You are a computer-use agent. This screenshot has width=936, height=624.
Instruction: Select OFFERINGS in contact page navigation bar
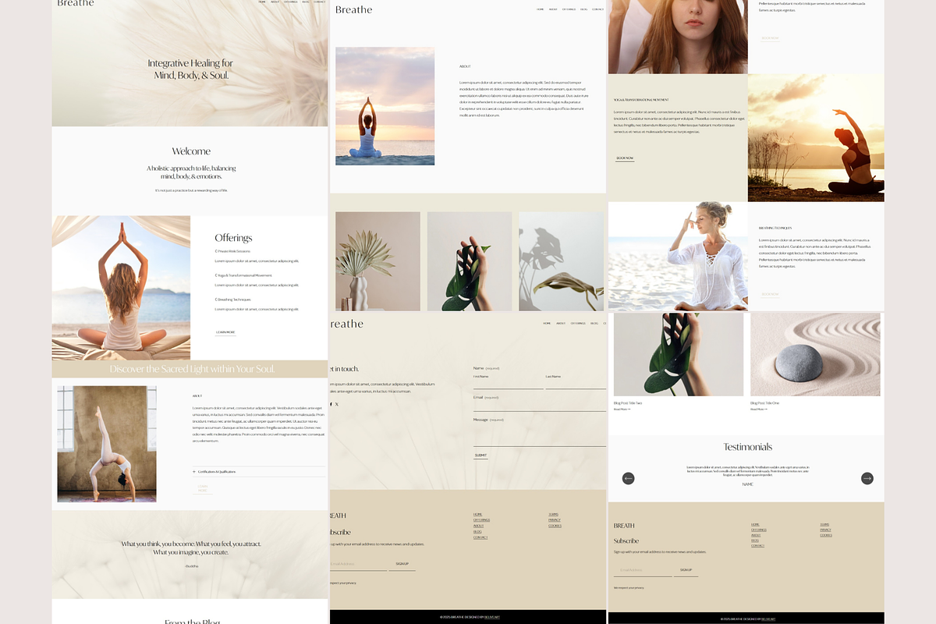pos(578,323)
